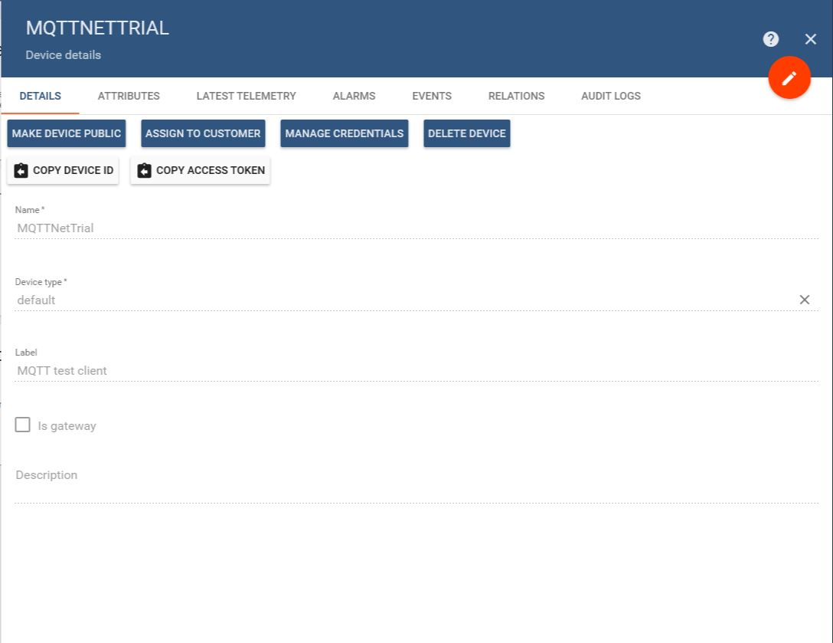Open the help icon in the header
This screenshot has width=833, height=643.
tap(771, 39)
